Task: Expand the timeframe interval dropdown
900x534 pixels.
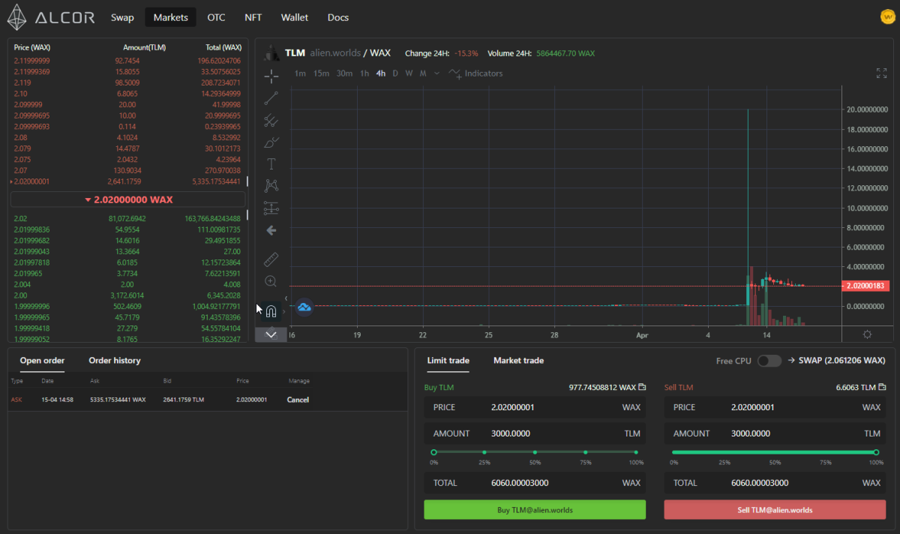Action: coord(436,73)
